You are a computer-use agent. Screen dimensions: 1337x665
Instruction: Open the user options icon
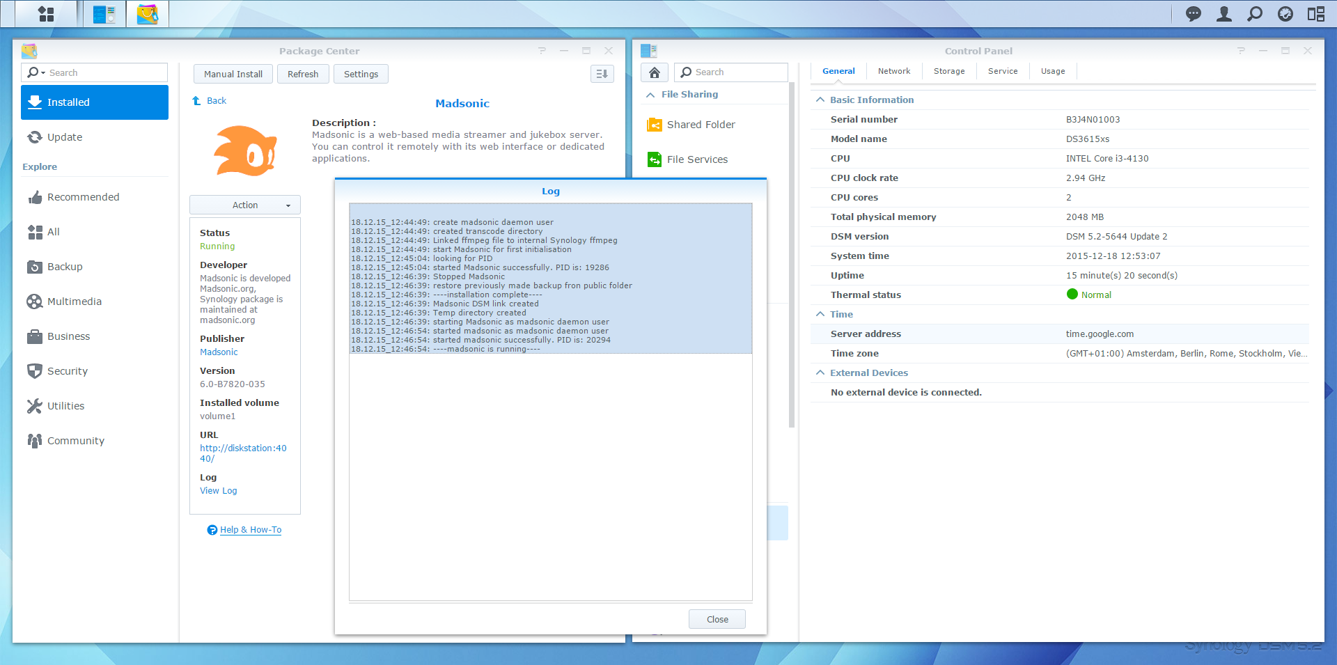1224,14
